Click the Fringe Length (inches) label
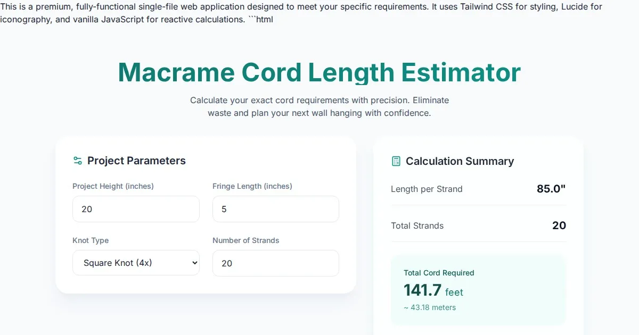The width and height of the screenshot is (639, 335). (252, 186)
